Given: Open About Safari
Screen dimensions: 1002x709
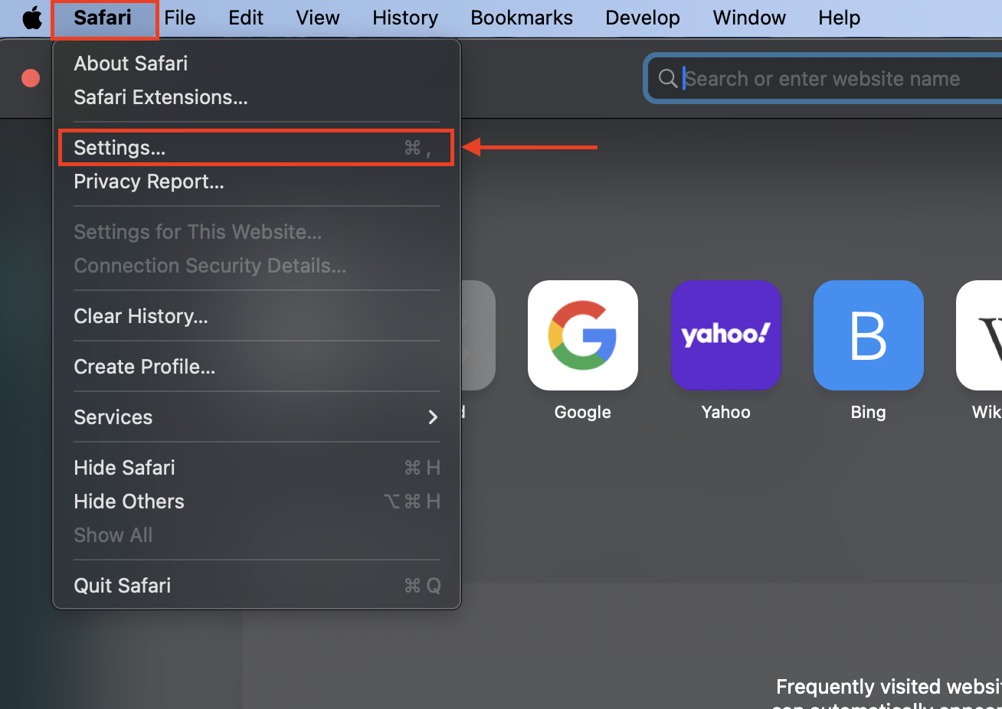Looking at the screenshot, I should point(130,64).
